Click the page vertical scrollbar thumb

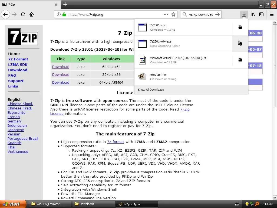(275, 66)
